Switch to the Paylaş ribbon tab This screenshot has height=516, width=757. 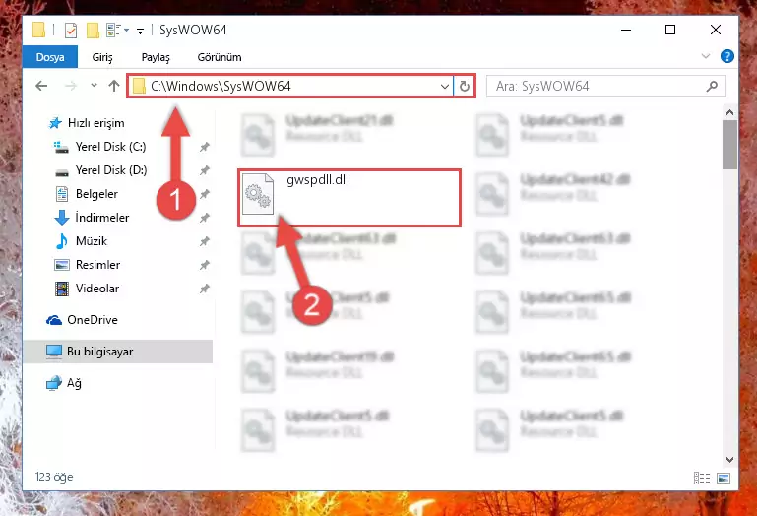(156, 57)
